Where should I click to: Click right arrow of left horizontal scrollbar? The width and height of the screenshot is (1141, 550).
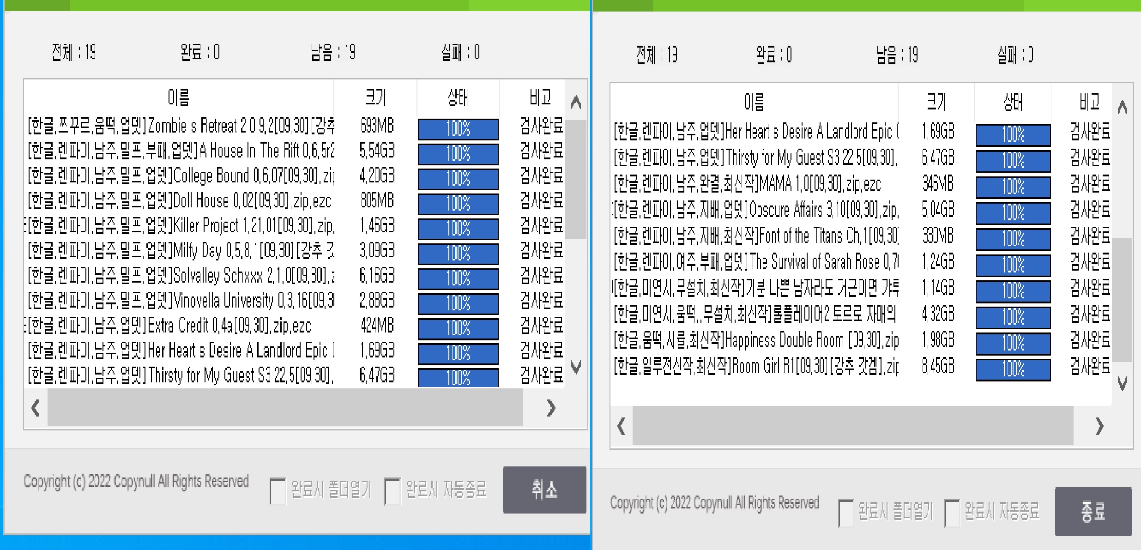click(550, 408)
